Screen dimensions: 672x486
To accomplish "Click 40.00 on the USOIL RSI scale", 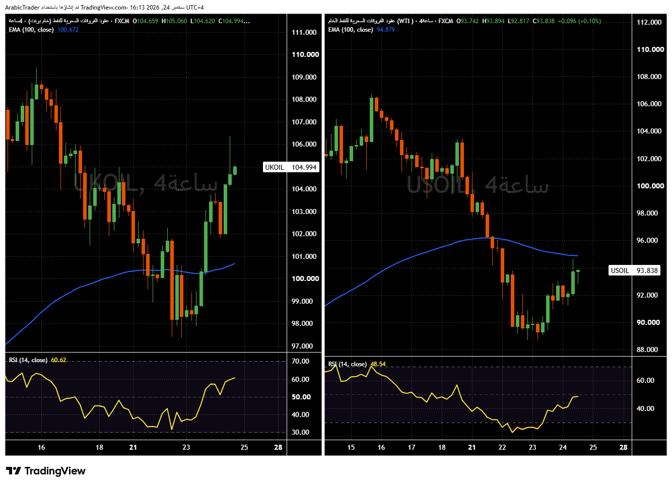I will click(x=646, y=408).
